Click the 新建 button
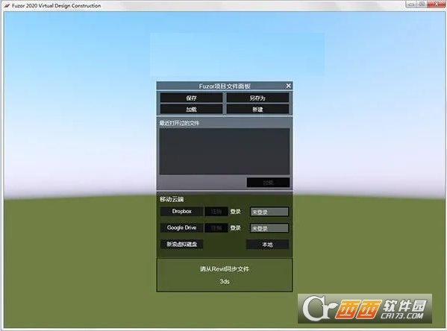The image size is (447, 331). click(257, 109)
